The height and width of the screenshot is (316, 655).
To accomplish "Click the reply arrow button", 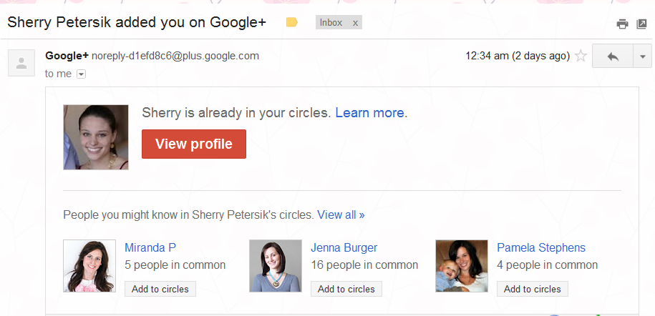I will click(x=613, y=56).
